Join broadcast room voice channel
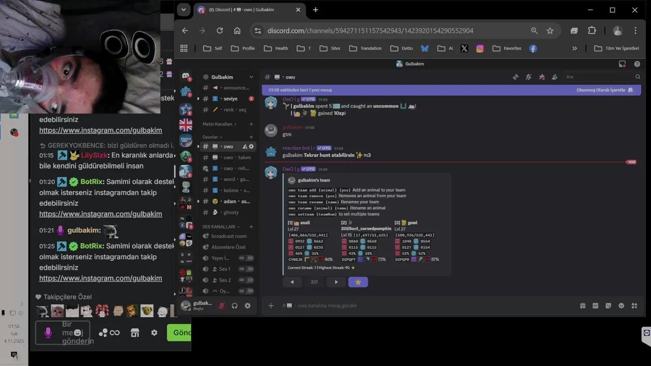The height and width of the screenshot is (366, 651). [227, 236]
